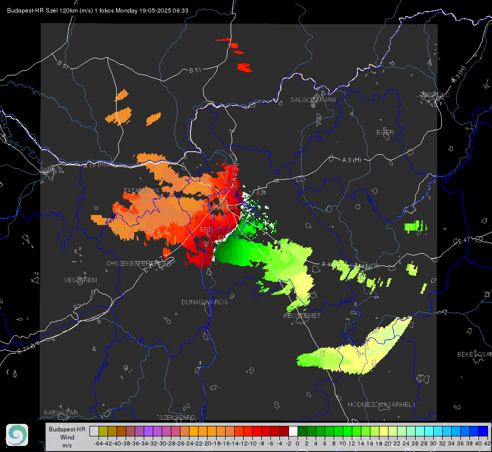Image resolution: width=492 pixels, height=452 pixels.
Task: Click the SZEKESFEHERVAR city label
Action: pyautogui.click(x=143, y=264)
